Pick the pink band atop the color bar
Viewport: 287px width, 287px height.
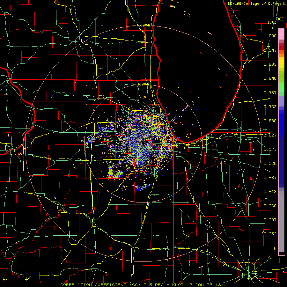click(282, 34)
